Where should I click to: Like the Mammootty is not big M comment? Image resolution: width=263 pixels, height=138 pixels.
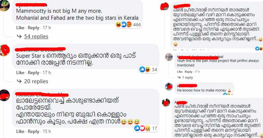click(x=20, y=28)
